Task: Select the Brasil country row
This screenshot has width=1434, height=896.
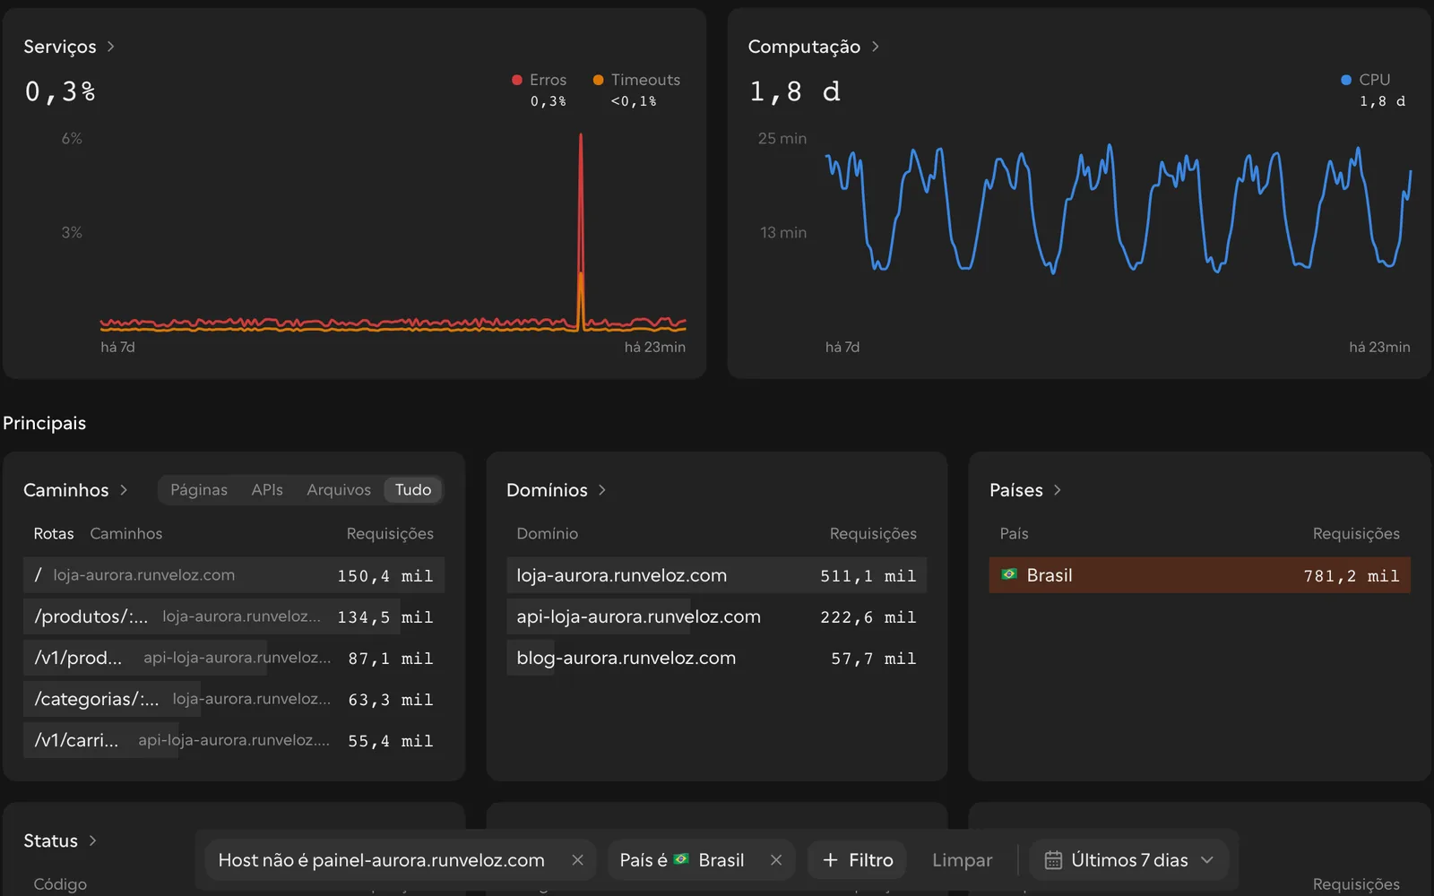Action: (1199, 575)
